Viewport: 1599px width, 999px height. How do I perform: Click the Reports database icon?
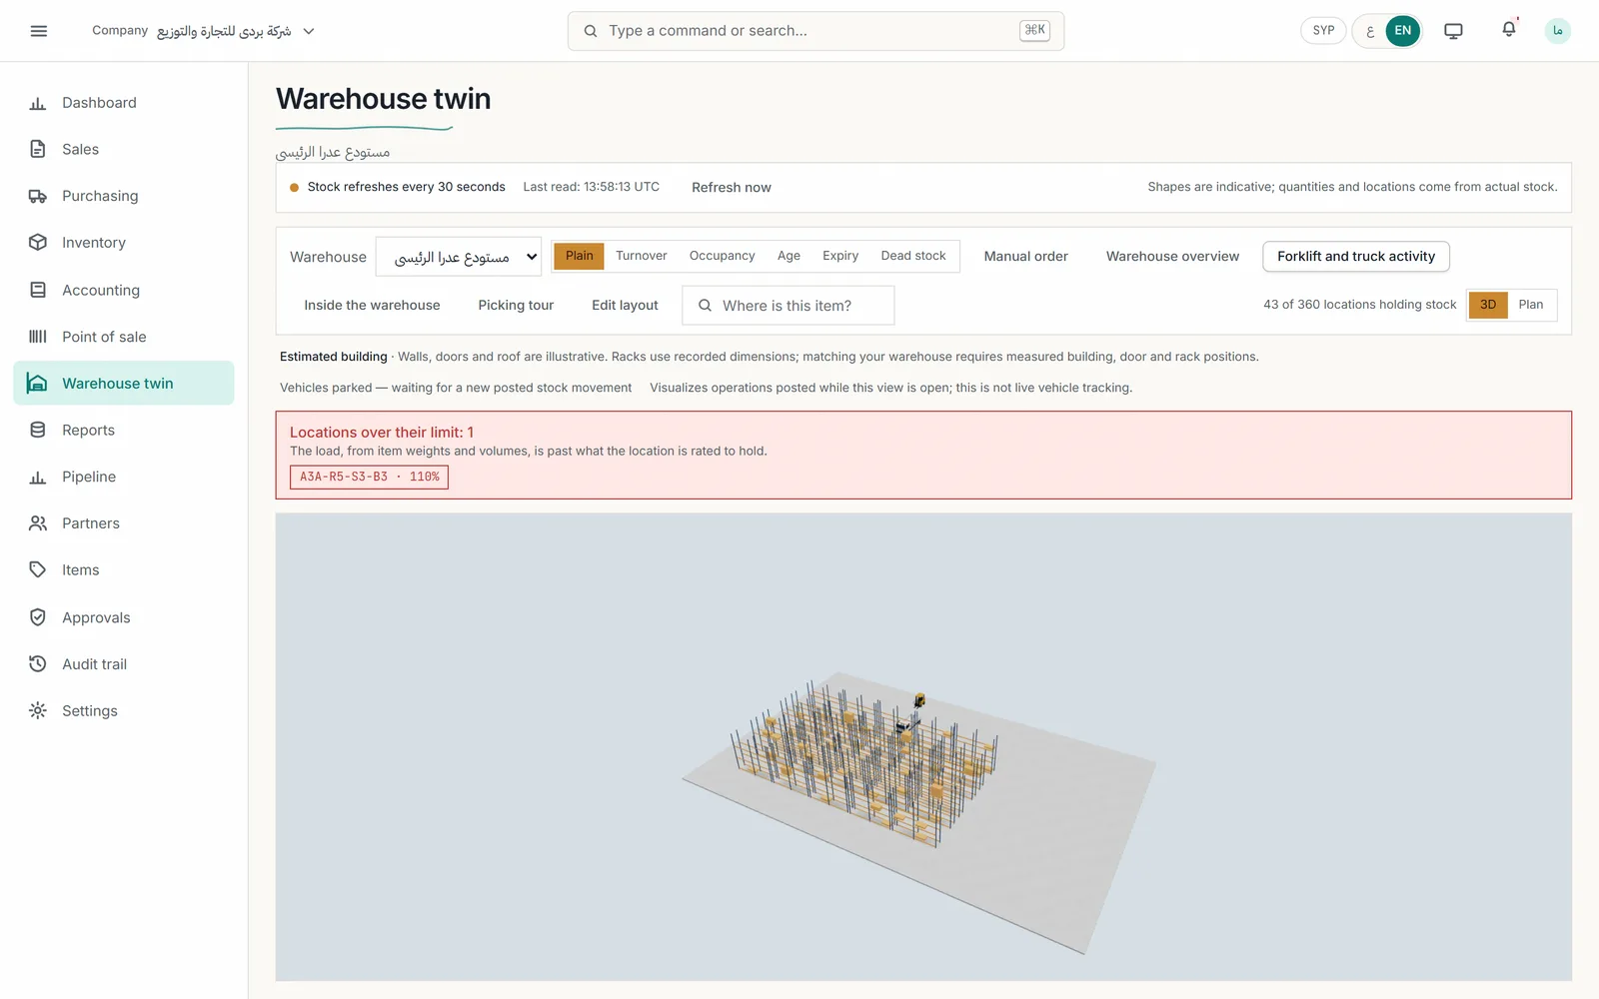click(x=38, y=430)
